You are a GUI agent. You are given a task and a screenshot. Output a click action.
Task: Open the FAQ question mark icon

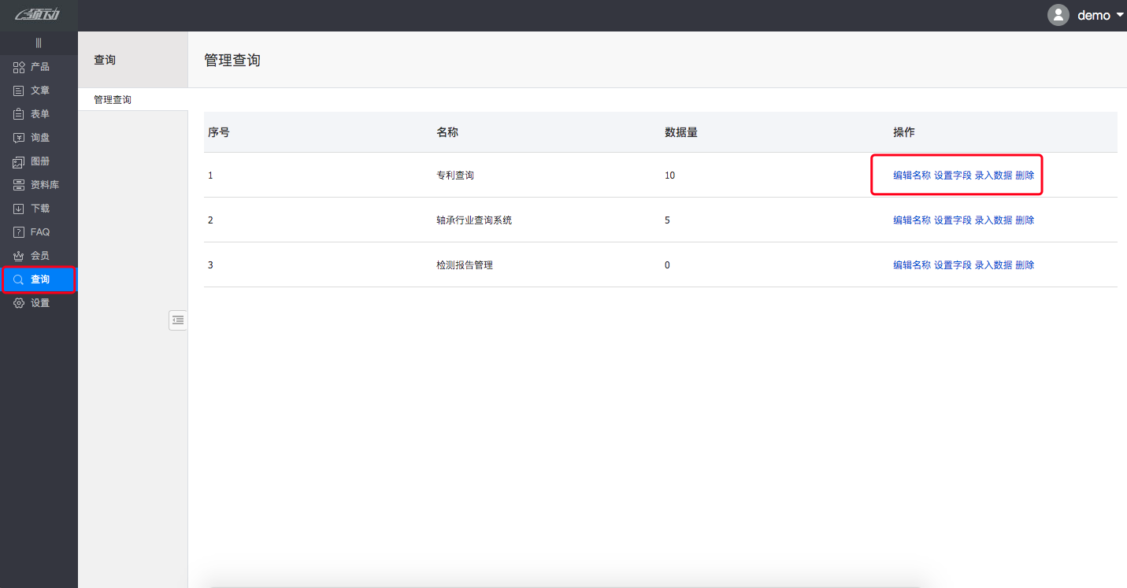20,232
